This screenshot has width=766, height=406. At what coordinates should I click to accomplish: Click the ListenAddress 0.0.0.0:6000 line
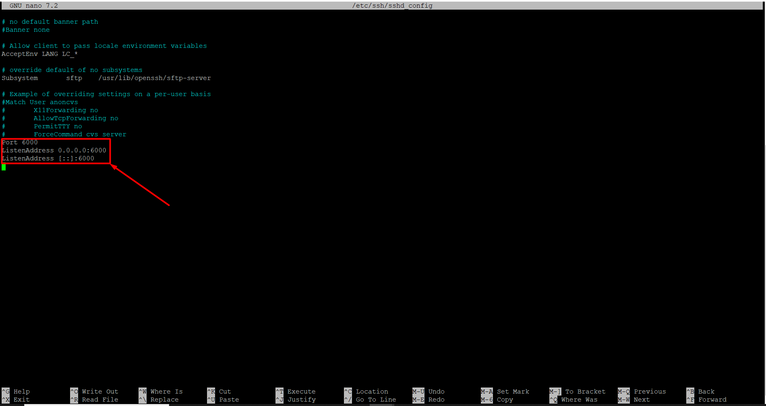point(54,150)
